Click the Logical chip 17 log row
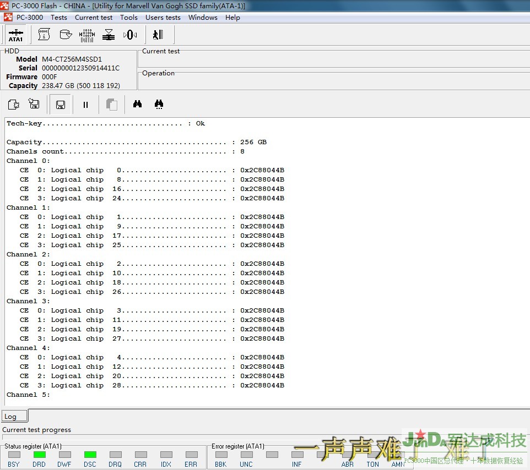Viewport: 530px width, 470px height. point(152,236)
